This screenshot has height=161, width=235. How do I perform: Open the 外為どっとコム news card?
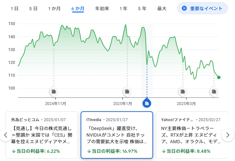pyautogui.click(x=42, y=135)
